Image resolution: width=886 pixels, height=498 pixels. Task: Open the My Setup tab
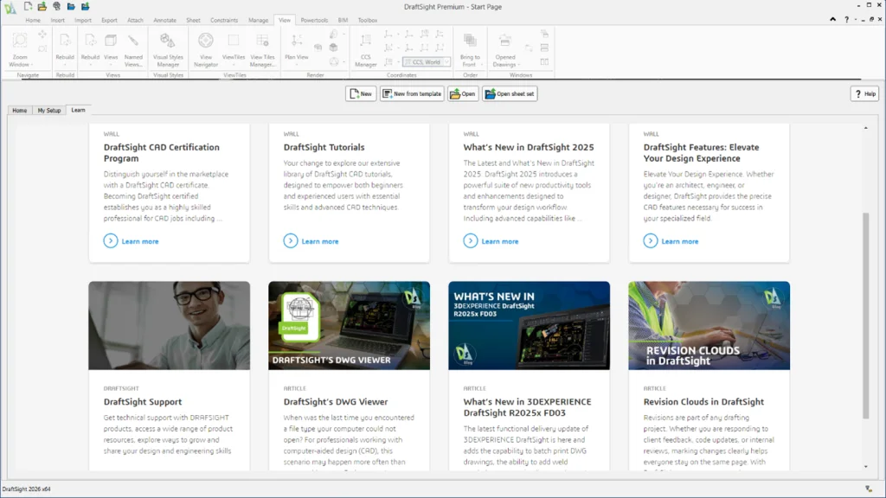point(48,111)
